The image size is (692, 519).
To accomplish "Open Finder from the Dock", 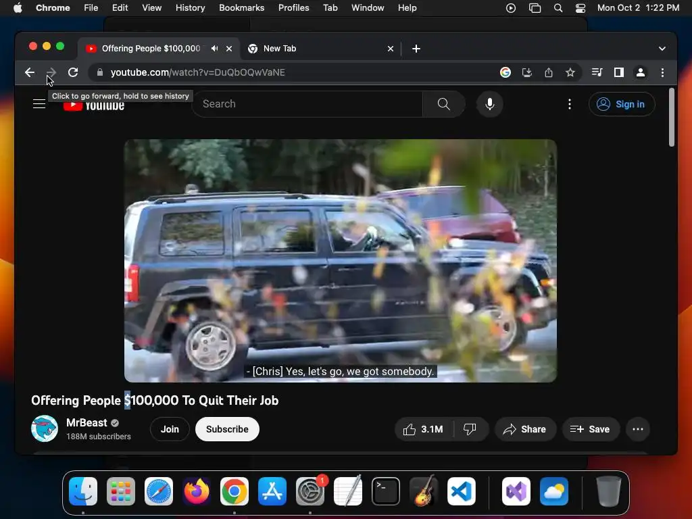I will pyautogui.click(x=83, y=491).
